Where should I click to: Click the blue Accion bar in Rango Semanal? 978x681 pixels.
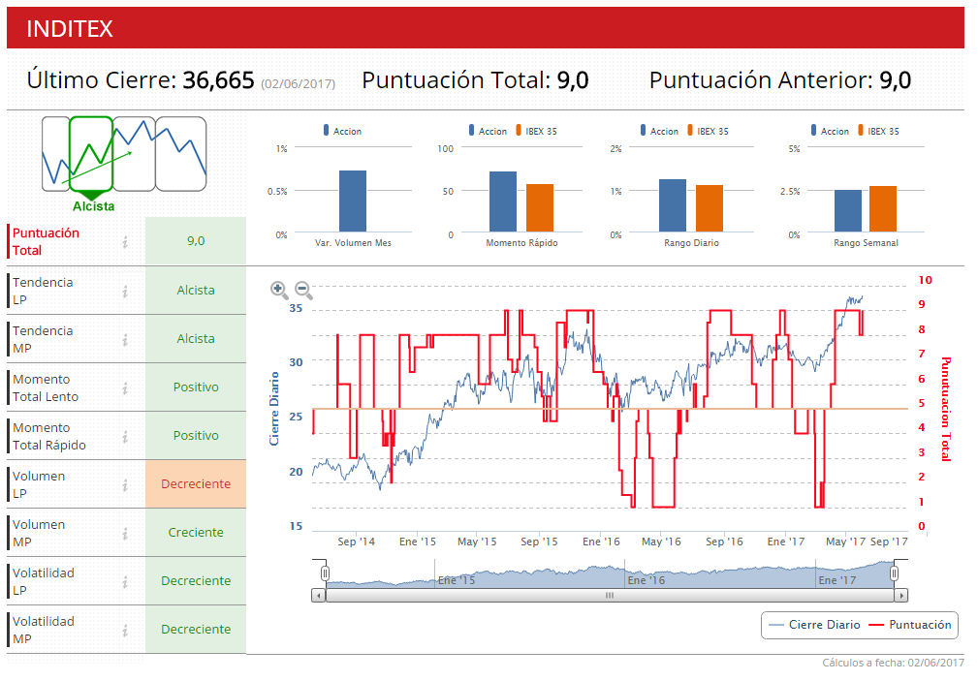pyautogui.click(x=848, y=211)
